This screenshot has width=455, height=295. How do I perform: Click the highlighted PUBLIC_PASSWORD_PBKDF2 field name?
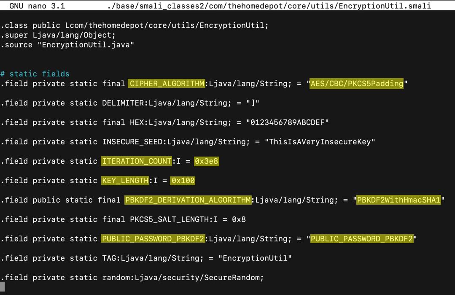153,239
